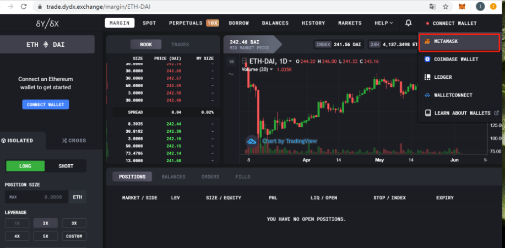Choose Coinbase Wallet option
This screenshot has height=248, width=505.
pyautogui.click(x=459, y=60)
